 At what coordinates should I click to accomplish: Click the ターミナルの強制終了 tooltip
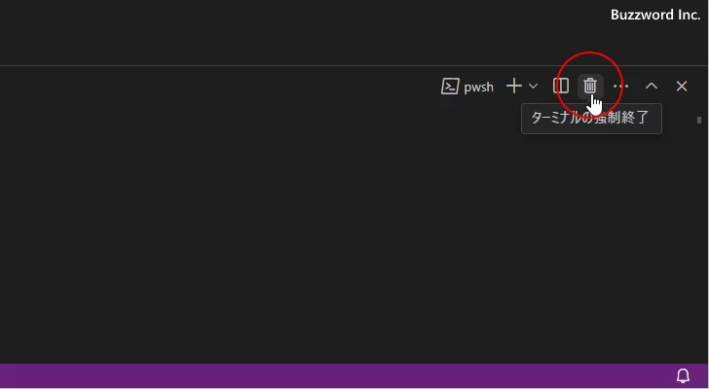pyautogui.click(x=591, y=119)
